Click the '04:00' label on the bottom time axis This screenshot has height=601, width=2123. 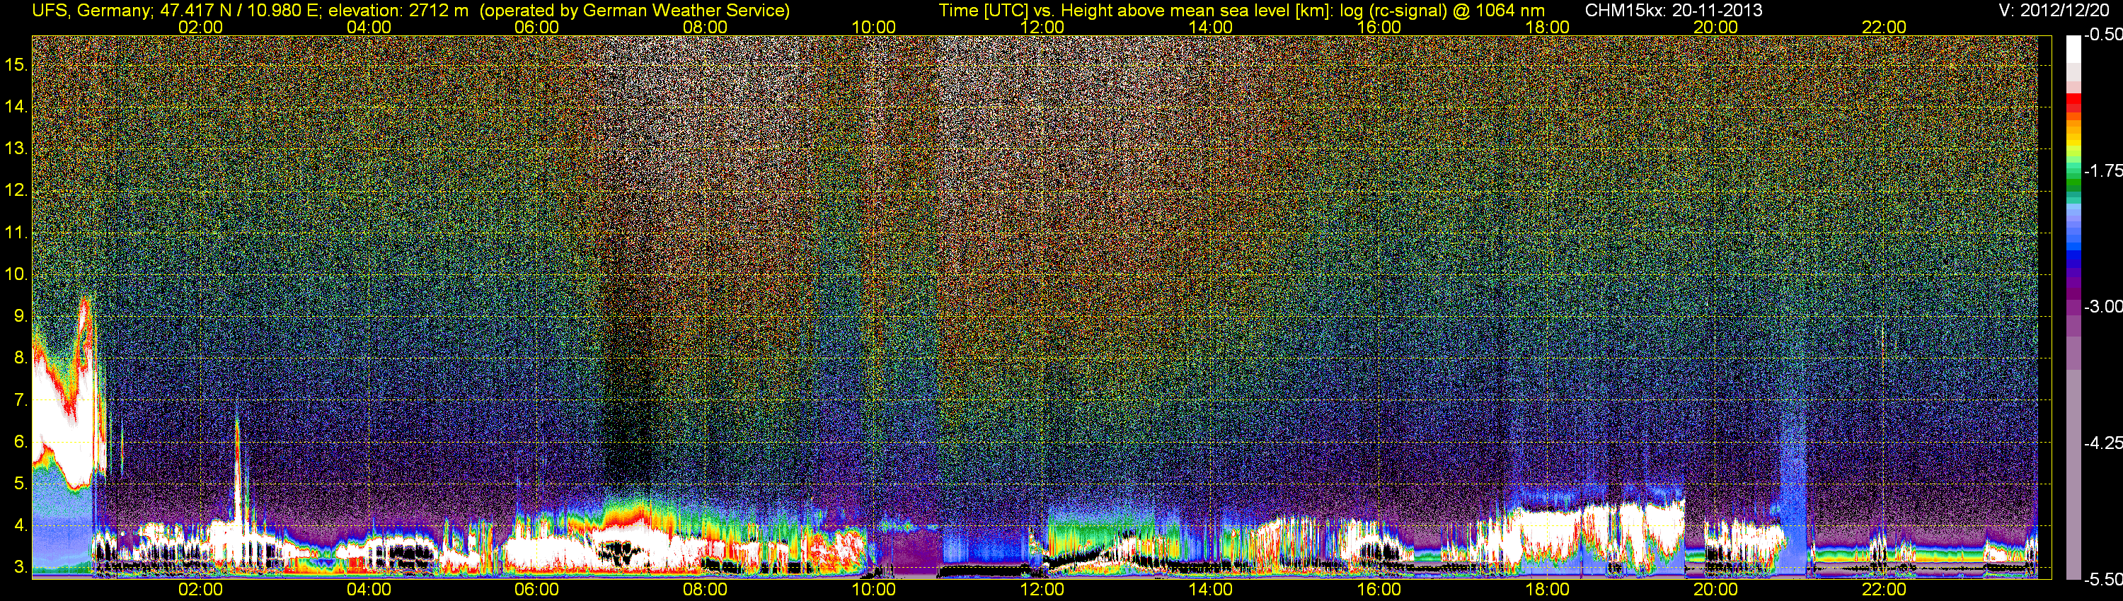coord(369,590)
